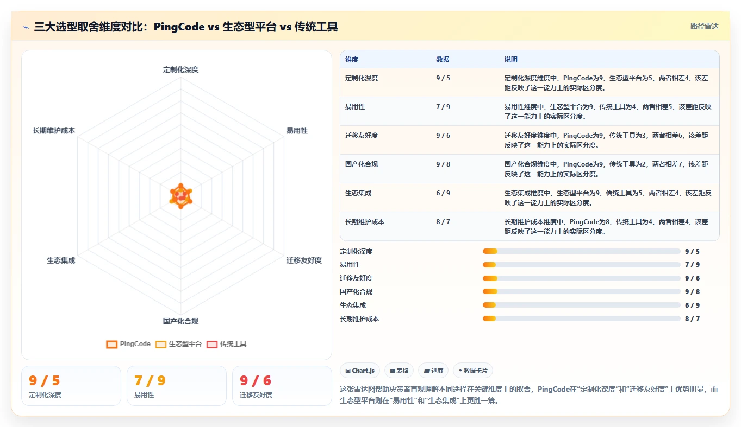Click the summary paragraph under the tags
741x427 pixels.
tap(529, 395)
